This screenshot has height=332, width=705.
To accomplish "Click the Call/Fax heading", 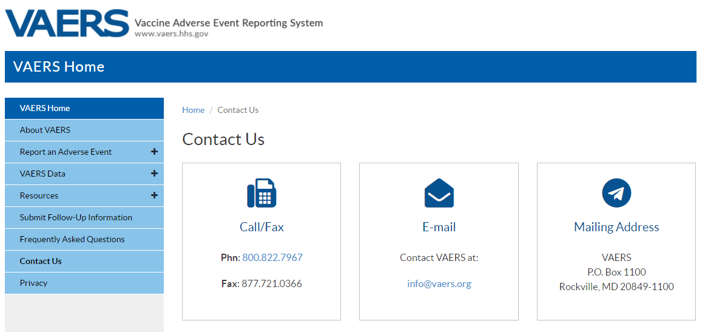I will (x=261, y=227).
